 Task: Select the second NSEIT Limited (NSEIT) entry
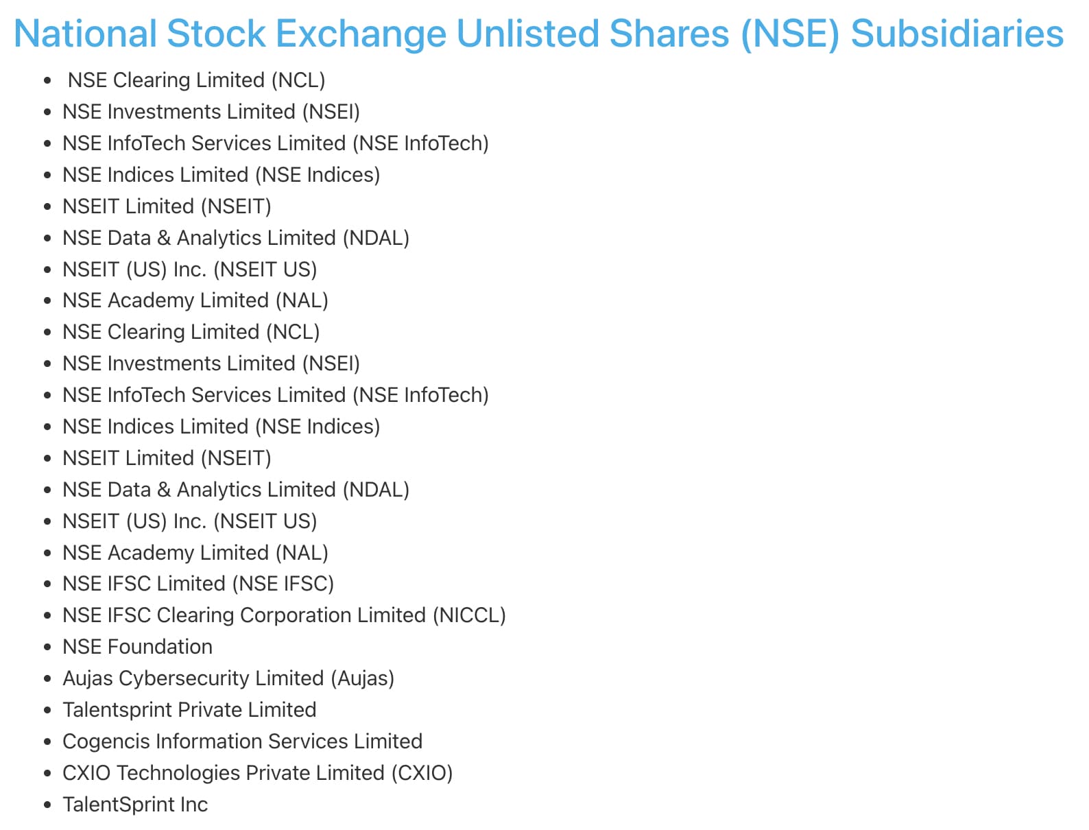click(x=167, y=458)
